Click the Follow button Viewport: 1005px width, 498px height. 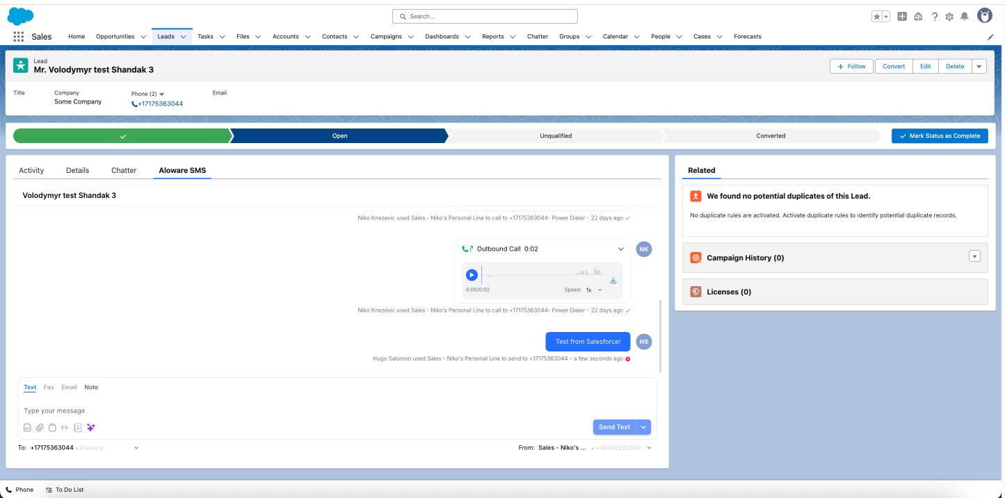(x=851, y=66)
